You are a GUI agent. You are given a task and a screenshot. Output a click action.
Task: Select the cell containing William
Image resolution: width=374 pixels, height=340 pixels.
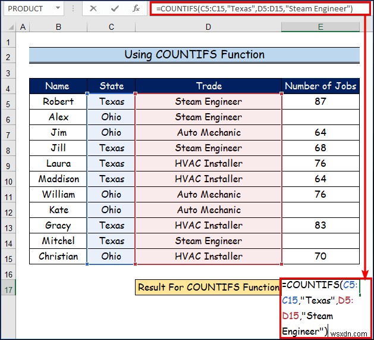point(58,194)
